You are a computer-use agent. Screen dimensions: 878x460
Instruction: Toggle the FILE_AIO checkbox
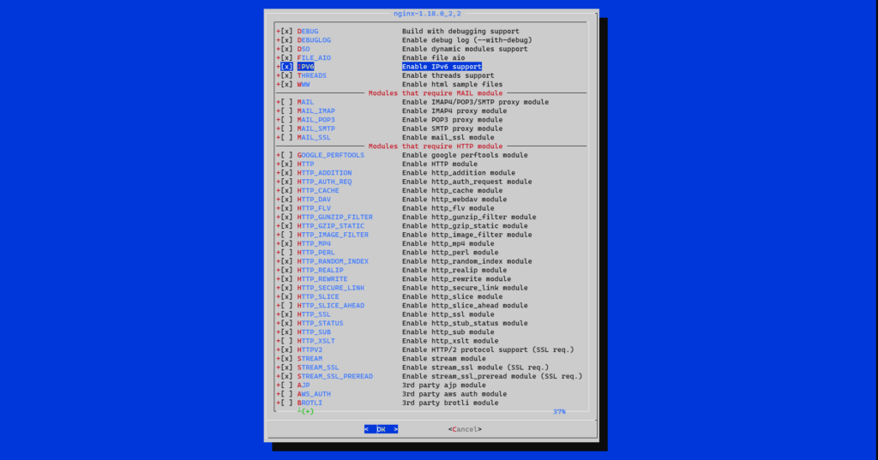click(286, 57)
